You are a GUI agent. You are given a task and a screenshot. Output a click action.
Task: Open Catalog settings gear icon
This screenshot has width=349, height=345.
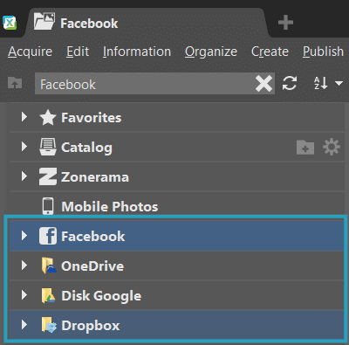(332, 147)
